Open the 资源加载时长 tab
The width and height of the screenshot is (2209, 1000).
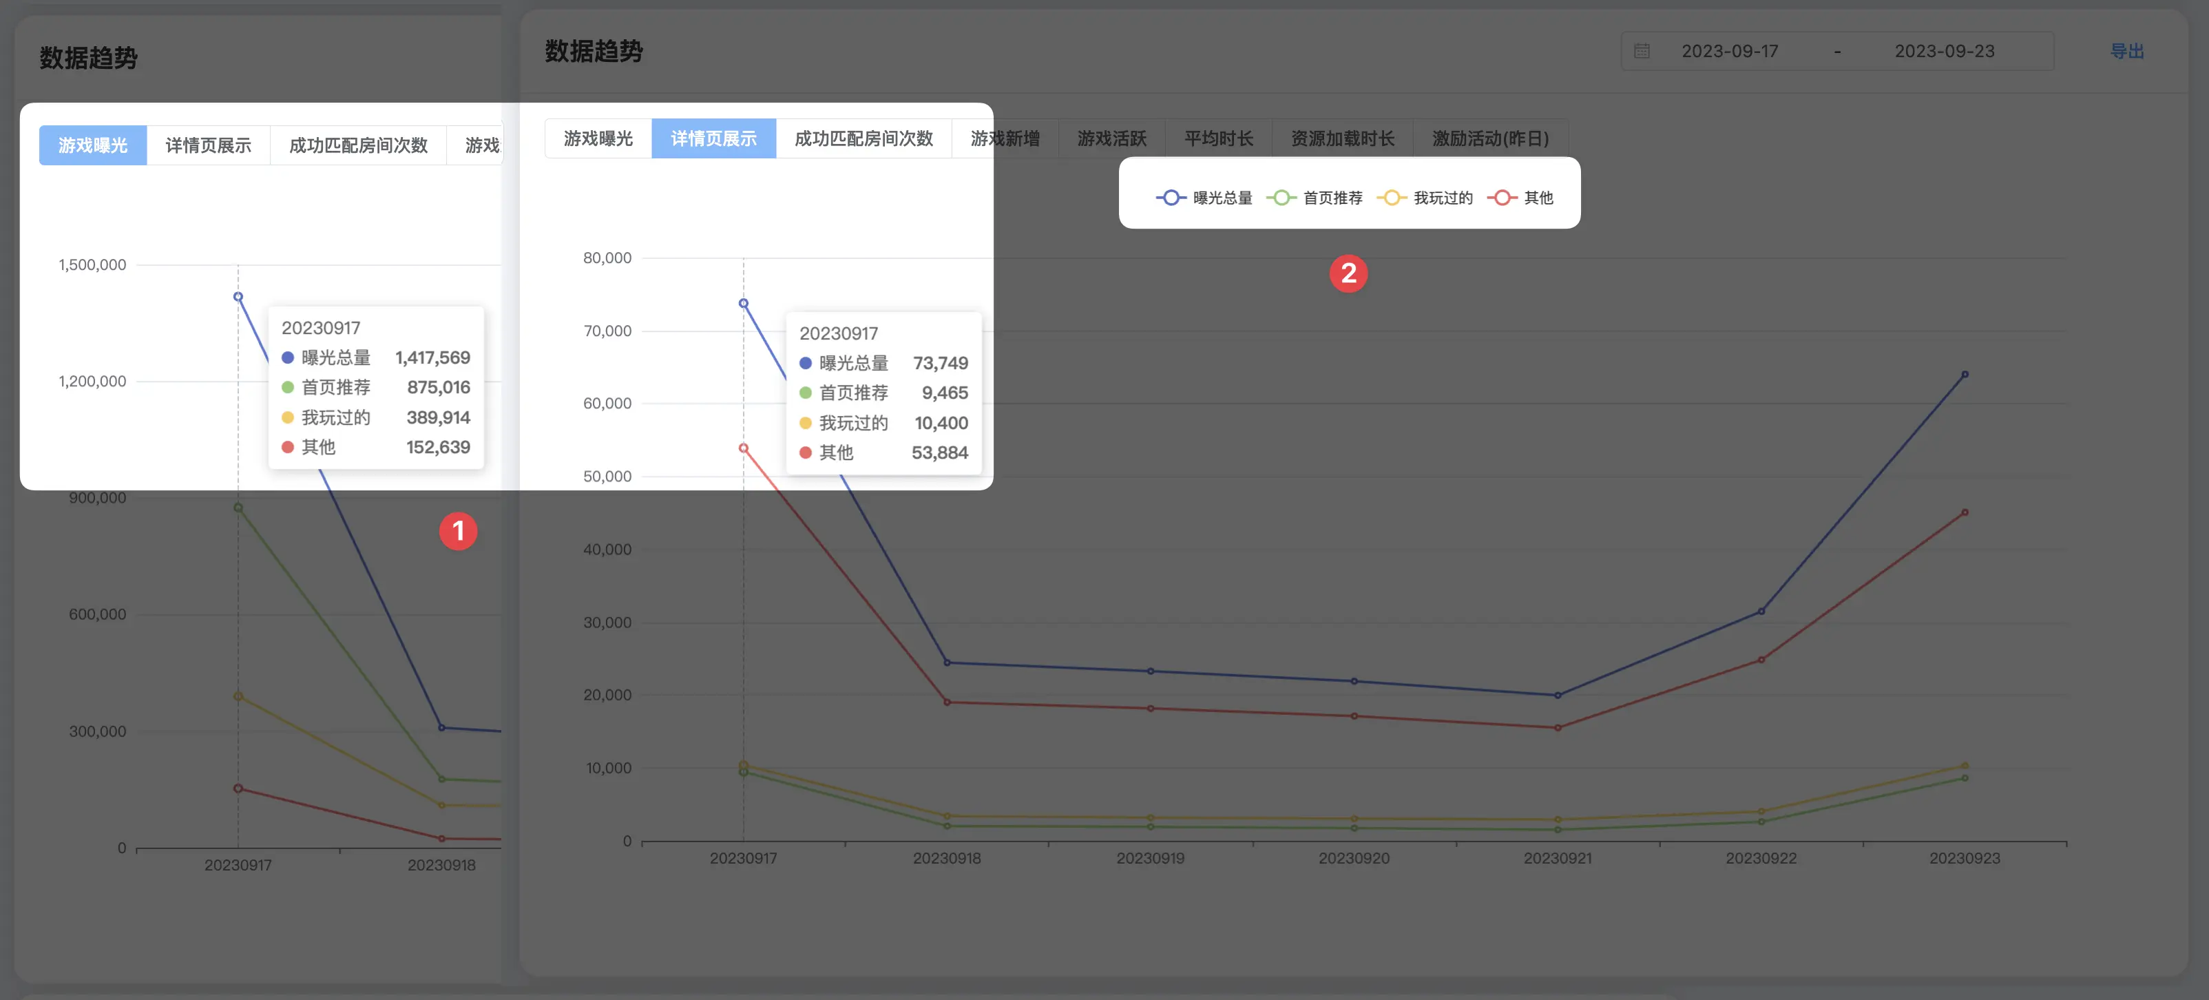tap(1342, 138)
